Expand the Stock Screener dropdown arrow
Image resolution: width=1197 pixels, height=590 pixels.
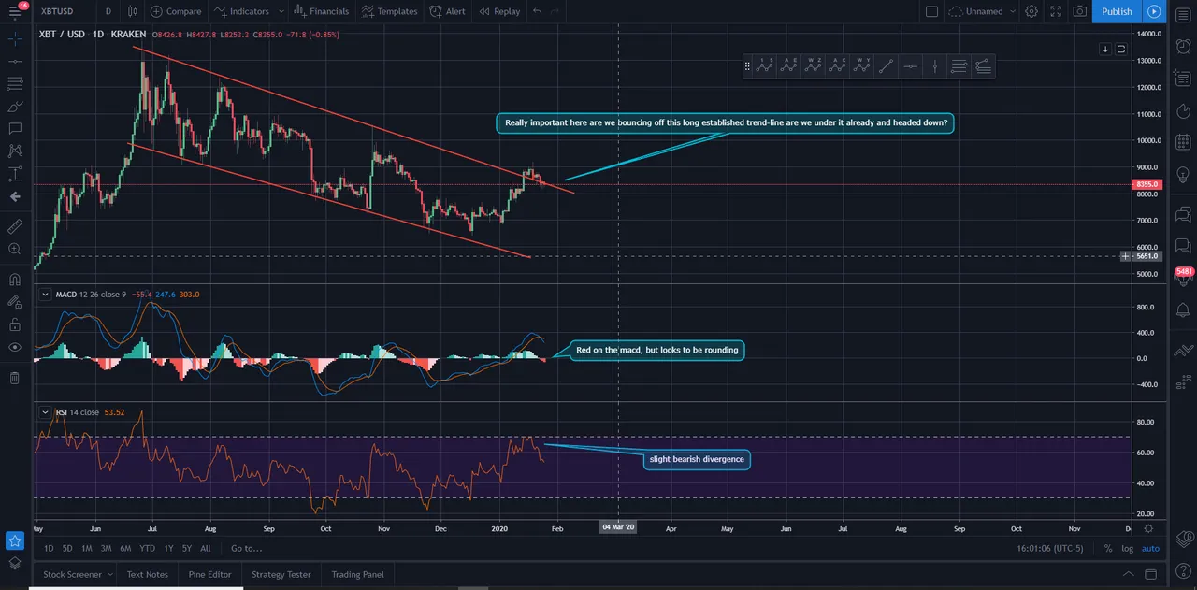[109, 574]
